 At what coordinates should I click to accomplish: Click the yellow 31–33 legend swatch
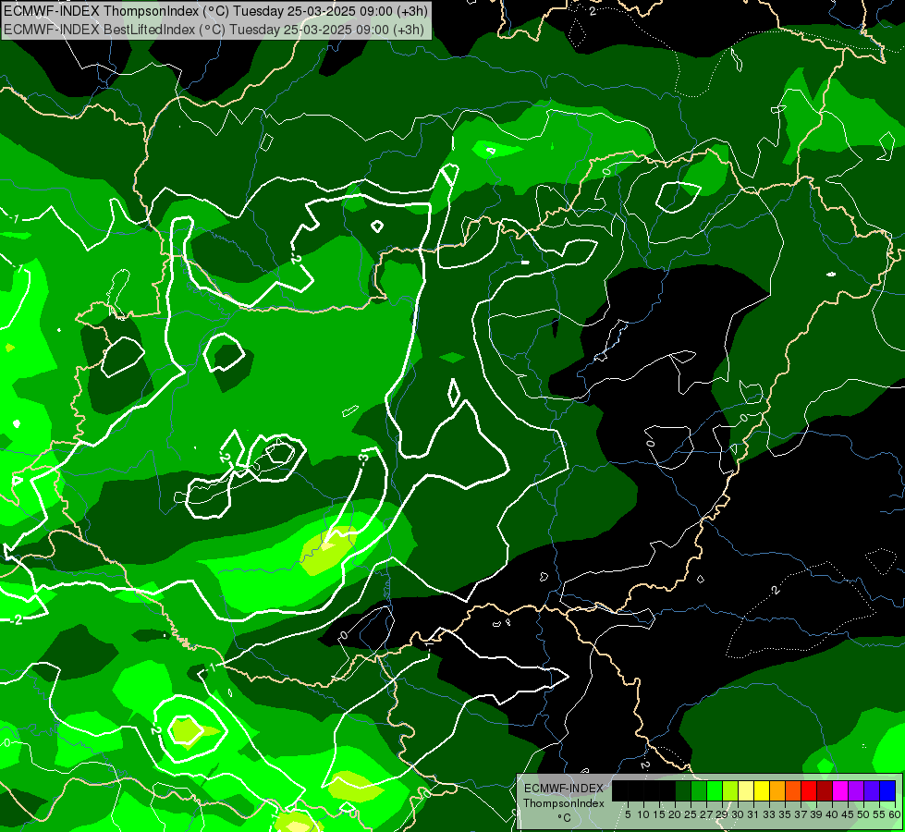pyautogui.click(x=762, y=790)
